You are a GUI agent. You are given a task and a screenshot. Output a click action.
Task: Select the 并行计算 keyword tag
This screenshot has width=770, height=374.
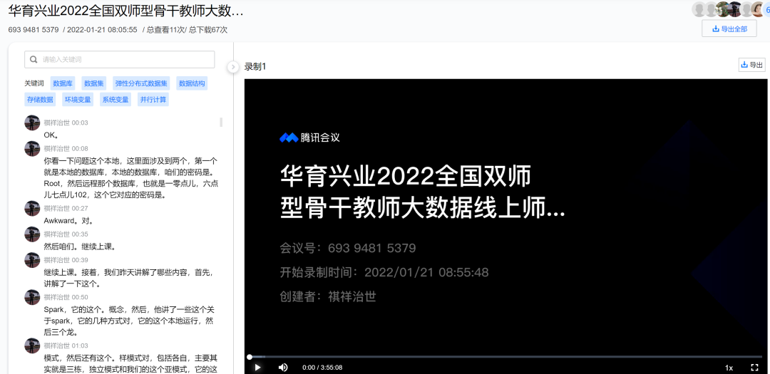(x=153, y=100)
